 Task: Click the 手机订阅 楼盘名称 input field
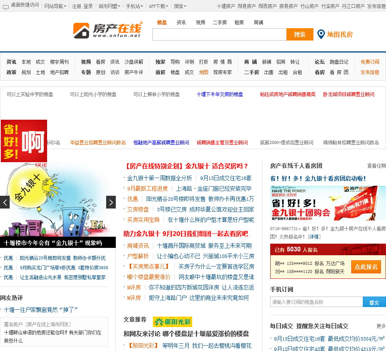(x=317, y=302)
